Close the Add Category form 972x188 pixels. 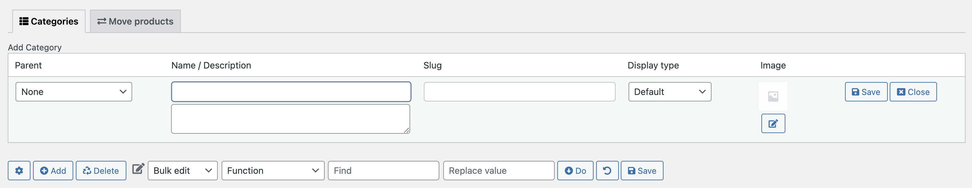[913, 92]
